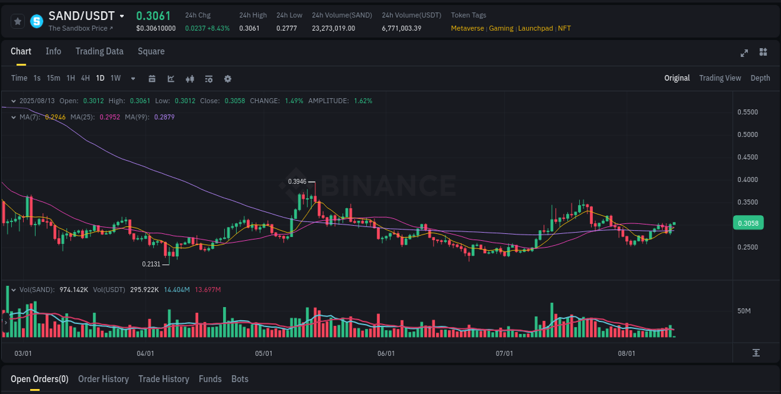Click the star favorite icon for SAND/USDT
The image size is (781, 394).
point(17,21)
